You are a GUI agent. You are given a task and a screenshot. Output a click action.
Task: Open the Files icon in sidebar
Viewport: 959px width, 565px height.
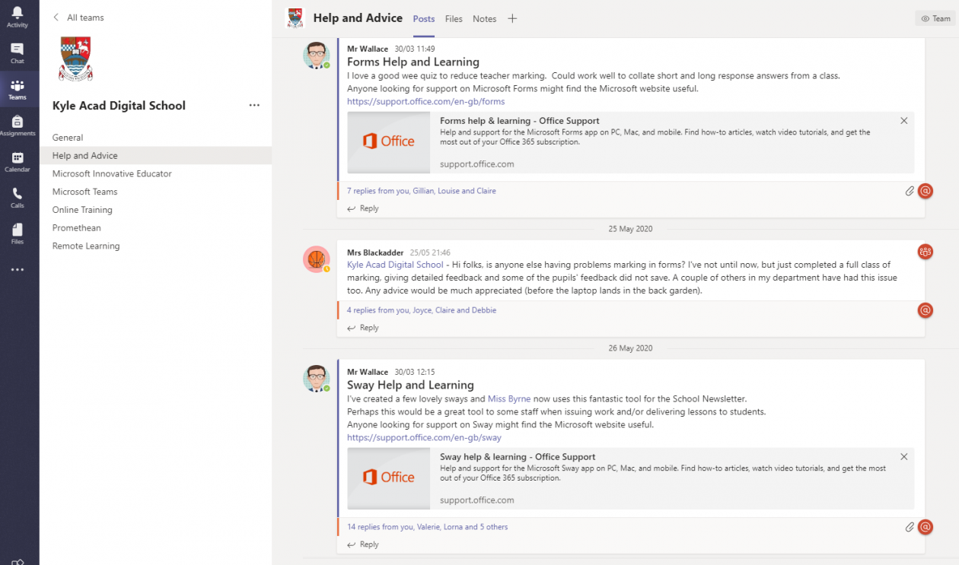[x=17, y=233]
